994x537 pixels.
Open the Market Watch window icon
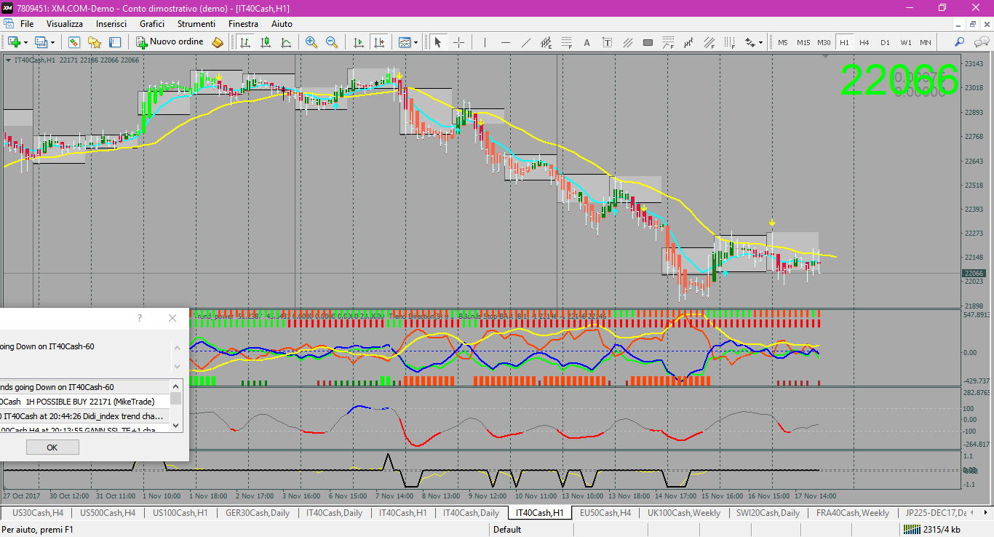click(73, 42)
